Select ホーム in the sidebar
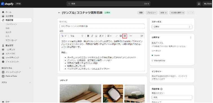Image resolution: width=213 pixels, height=103 pixels. pos(8,12)
